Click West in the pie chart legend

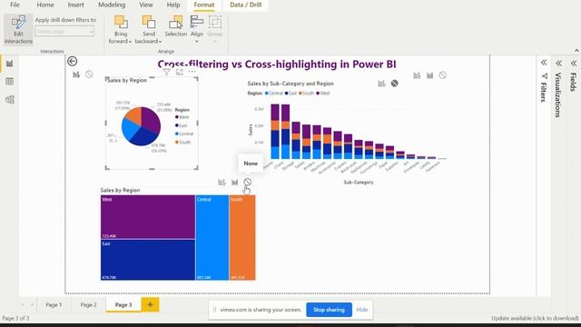pos(182,117)
